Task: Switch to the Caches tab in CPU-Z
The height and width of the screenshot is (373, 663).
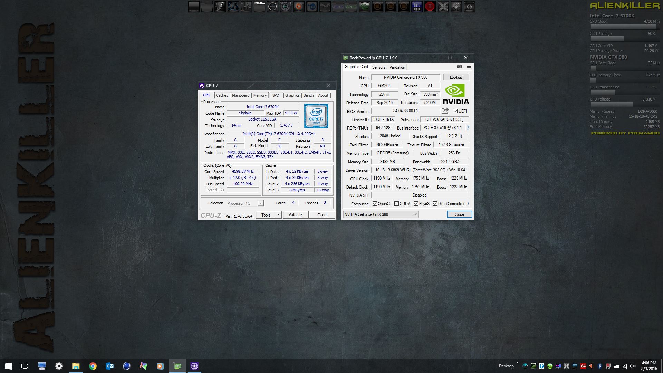Action: [x=222, y=95]
